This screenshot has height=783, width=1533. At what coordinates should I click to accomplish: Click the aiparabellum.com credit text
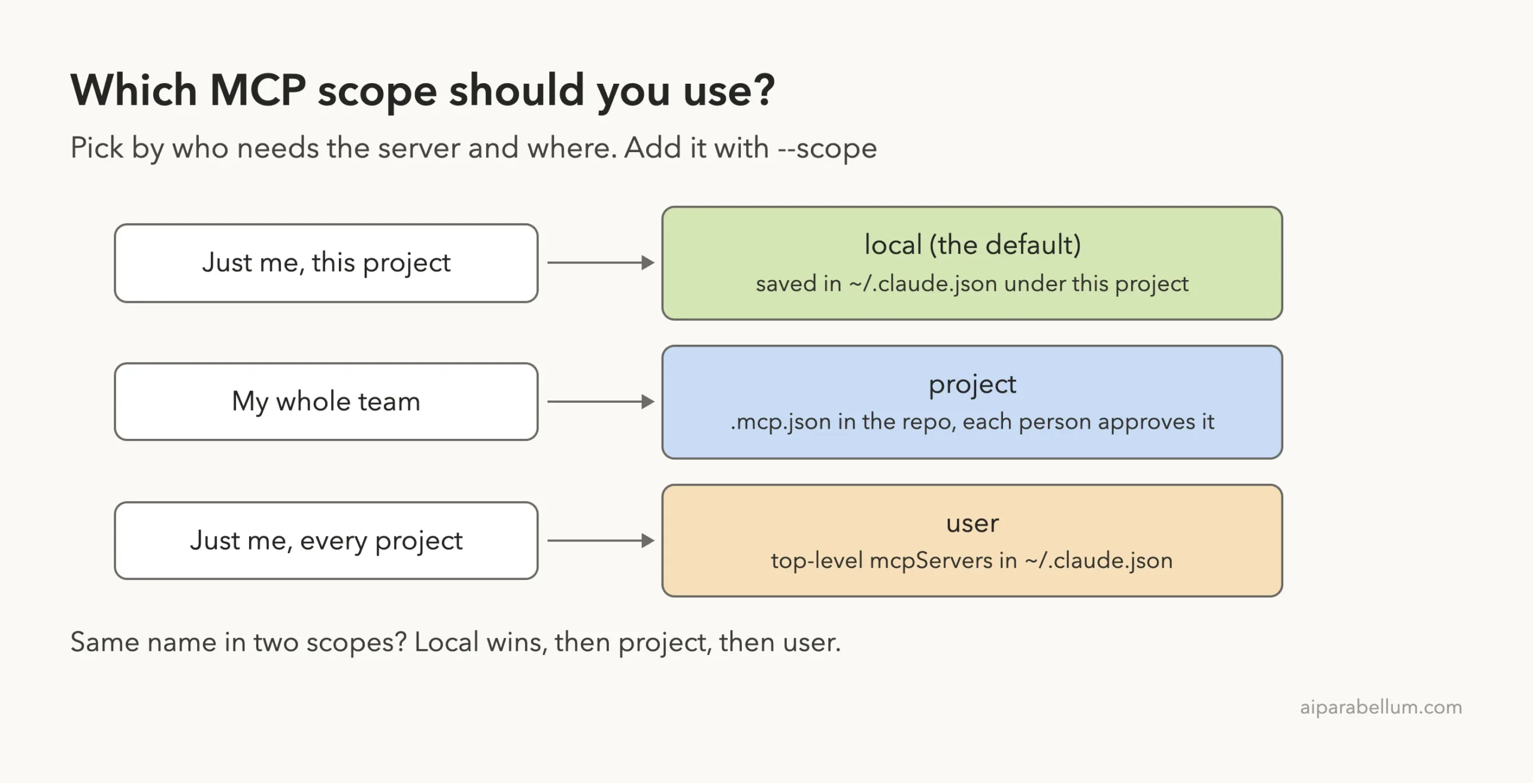(x=1381, y=708)
